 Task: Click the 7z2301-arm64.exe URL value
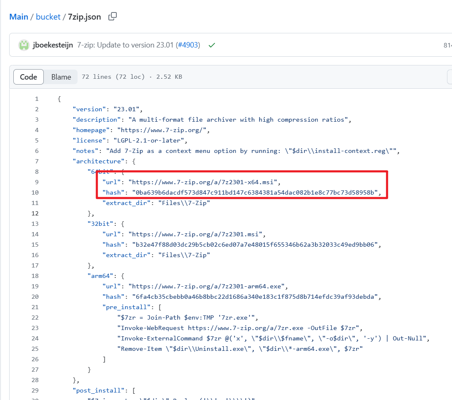coord(206,286)
